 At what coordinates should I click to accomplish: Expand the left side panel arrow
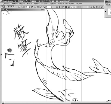[1, 54]
